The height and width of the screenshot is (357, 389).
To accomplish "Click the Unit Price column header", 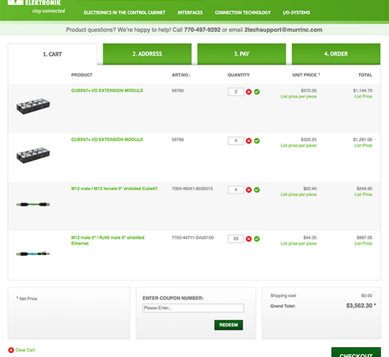I will tap(306, 75).
